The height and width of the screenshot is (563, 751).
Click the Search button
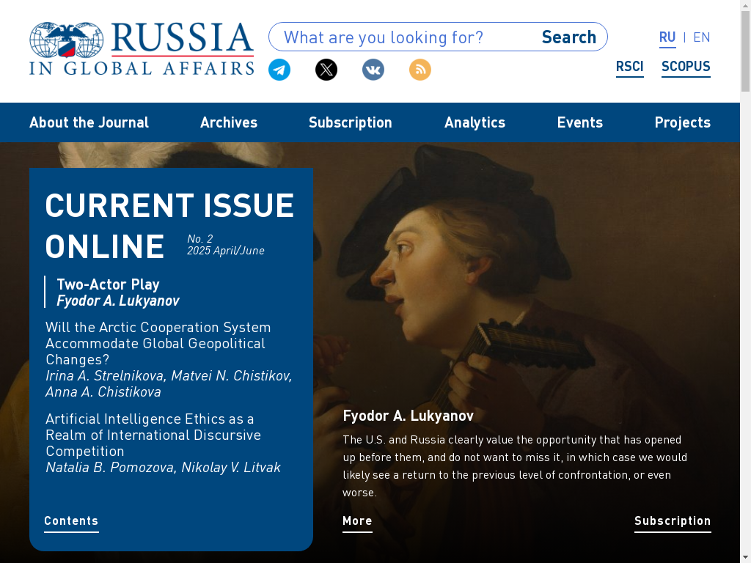pos(569,37)
